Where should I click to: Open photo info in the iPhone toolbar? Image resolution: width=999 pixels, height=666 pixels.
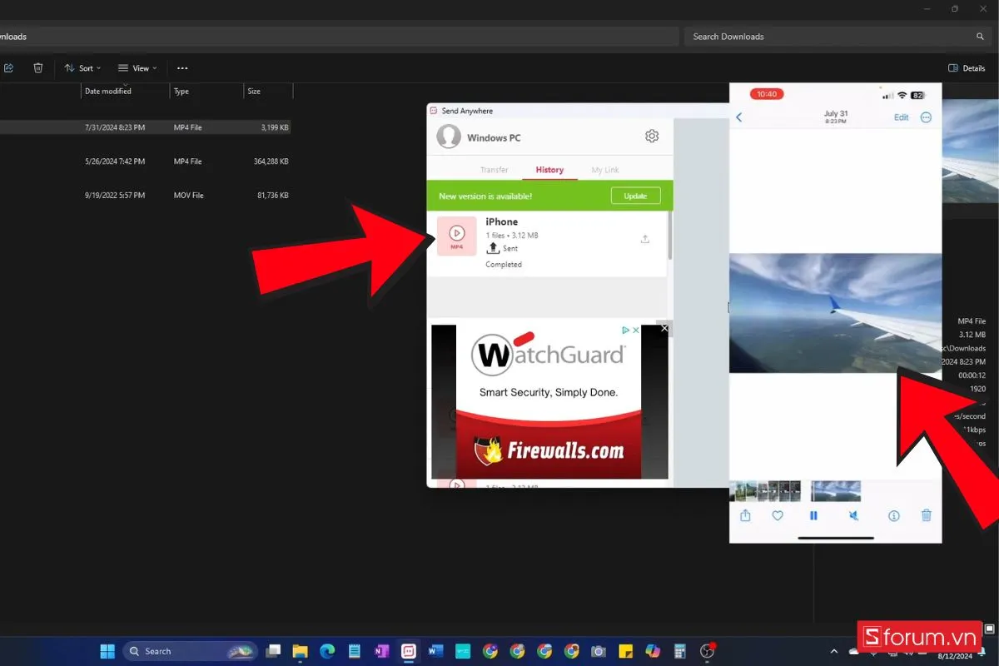tap(894, 516)
